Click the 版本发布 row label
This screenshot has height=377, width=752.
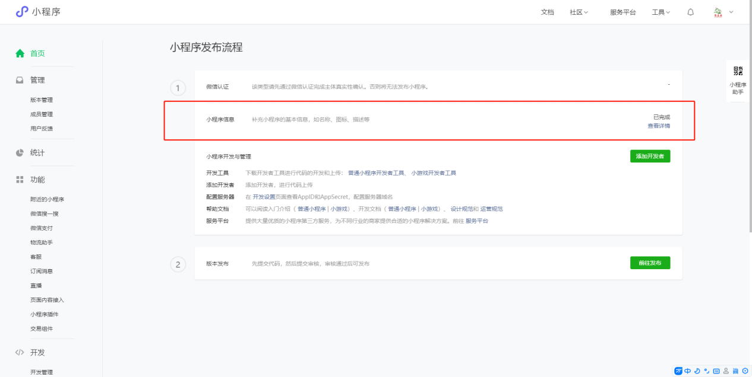(217, 263)
